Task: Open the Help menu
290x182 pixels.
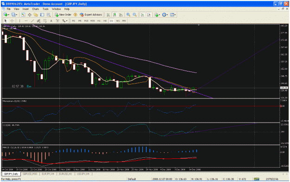Action: point(67,9)
